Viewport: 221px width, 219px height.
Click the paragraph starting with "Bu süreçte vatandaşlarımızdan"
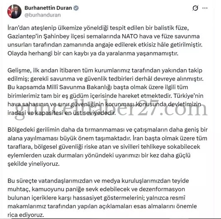tap(102, 198)
